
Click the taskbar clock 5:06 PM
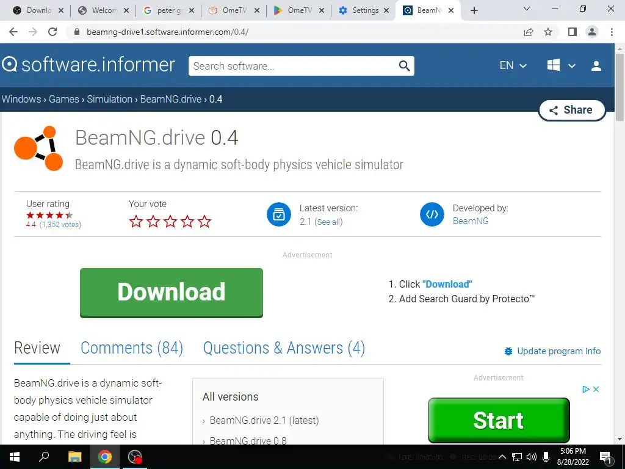pos(573,451)
